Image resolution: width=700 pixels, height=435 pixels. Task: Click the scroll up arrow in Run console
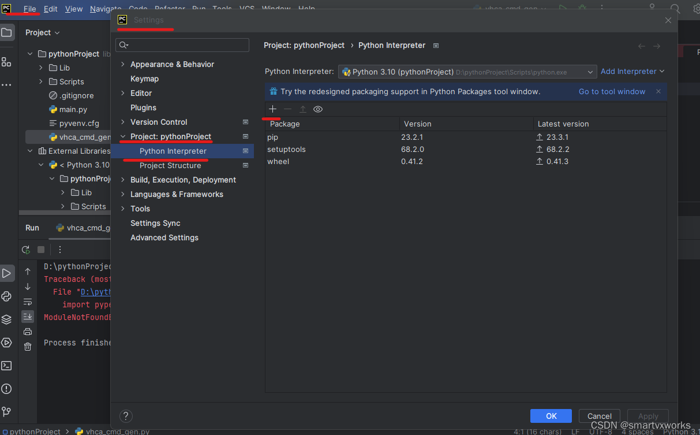pos(28,272)
